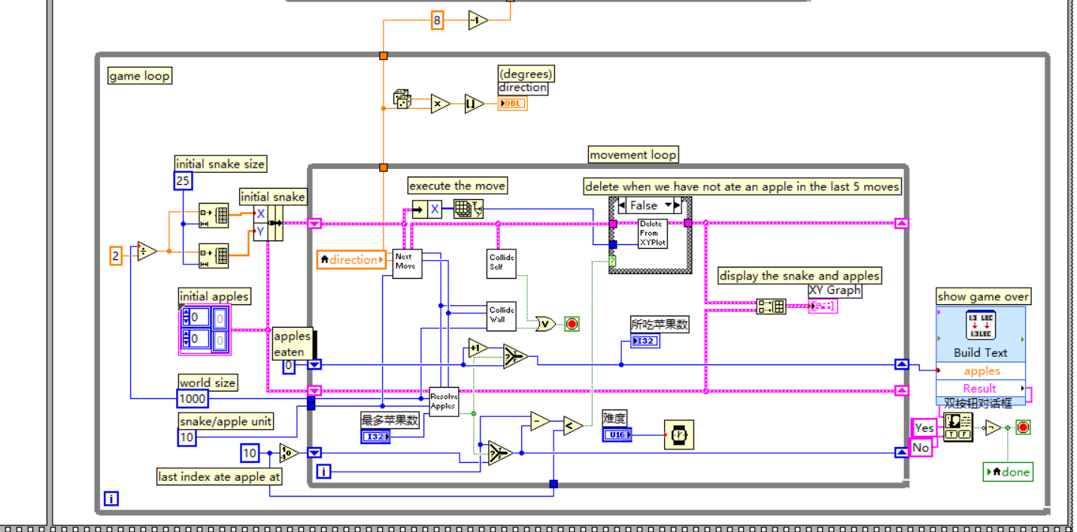Click the case structure question-mark selector terminal
1077x532 pixels.
tap(613, 261)
